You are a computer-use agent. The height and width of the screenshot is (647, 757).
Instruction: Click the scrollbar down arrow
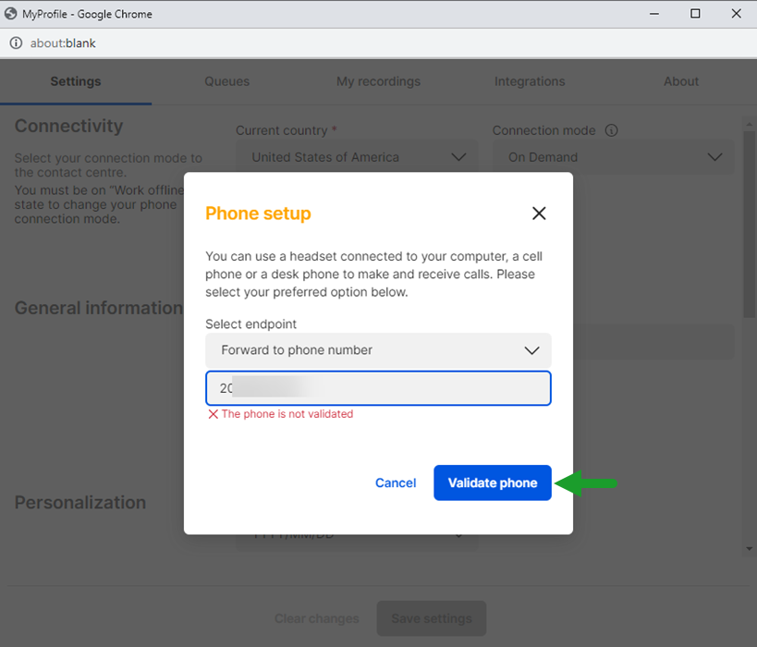(750, 548)
